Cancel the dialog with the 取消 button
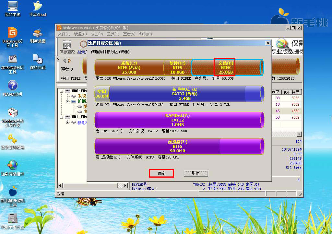 (196, 173)
